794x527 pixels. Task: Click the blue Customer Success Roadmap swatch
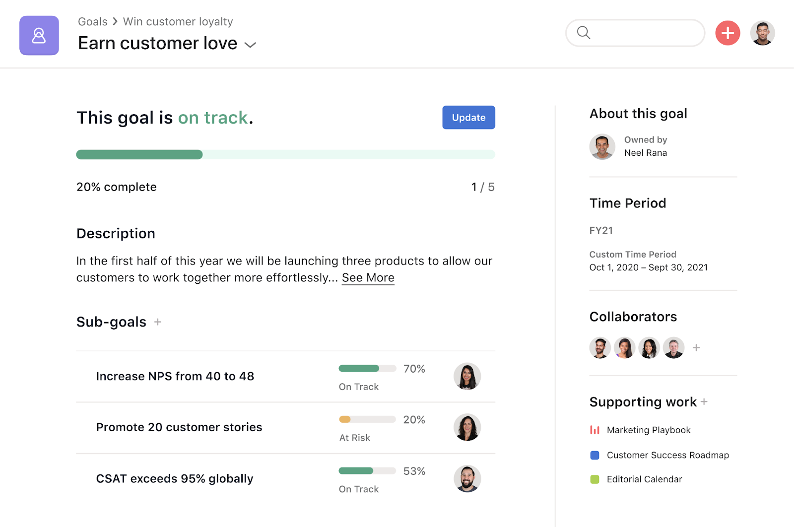(595, 455)
